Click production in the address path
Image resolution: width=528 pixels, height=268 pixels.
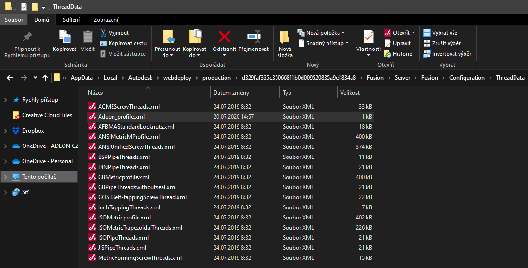tap(216, 78)
